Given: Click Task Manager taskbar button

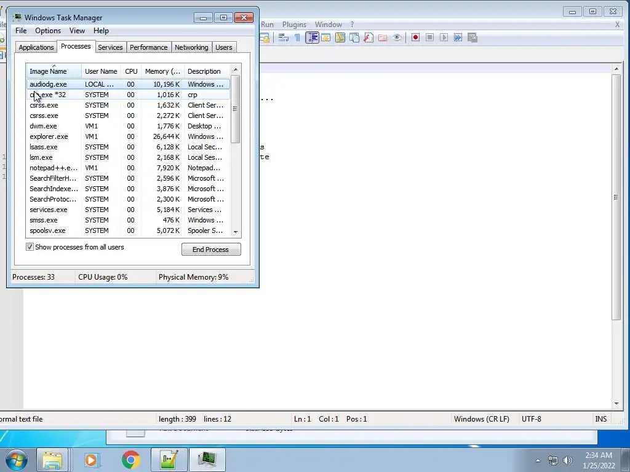Looking at the screenshot, I should (207, 460).
